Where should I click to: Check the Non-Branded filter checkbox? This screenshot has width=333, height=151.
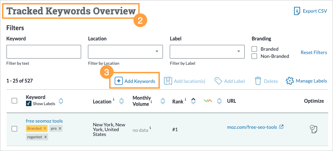254,56
